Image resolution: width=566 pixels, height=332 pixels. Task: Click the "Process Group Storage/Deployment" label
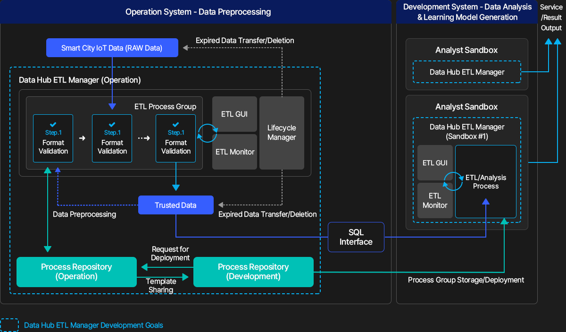[466, 280]
